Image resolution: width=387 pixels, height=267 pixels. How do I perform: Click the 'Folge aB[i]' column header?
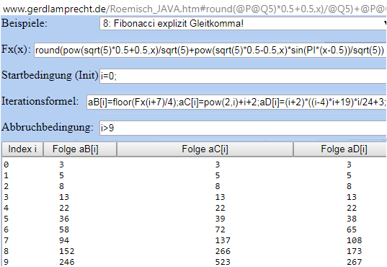coord(80,149)
